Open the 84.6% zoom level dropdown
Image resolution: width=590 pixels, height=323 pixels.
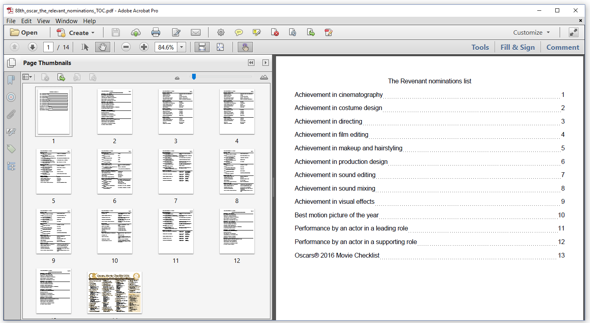[x=182, y=47]
